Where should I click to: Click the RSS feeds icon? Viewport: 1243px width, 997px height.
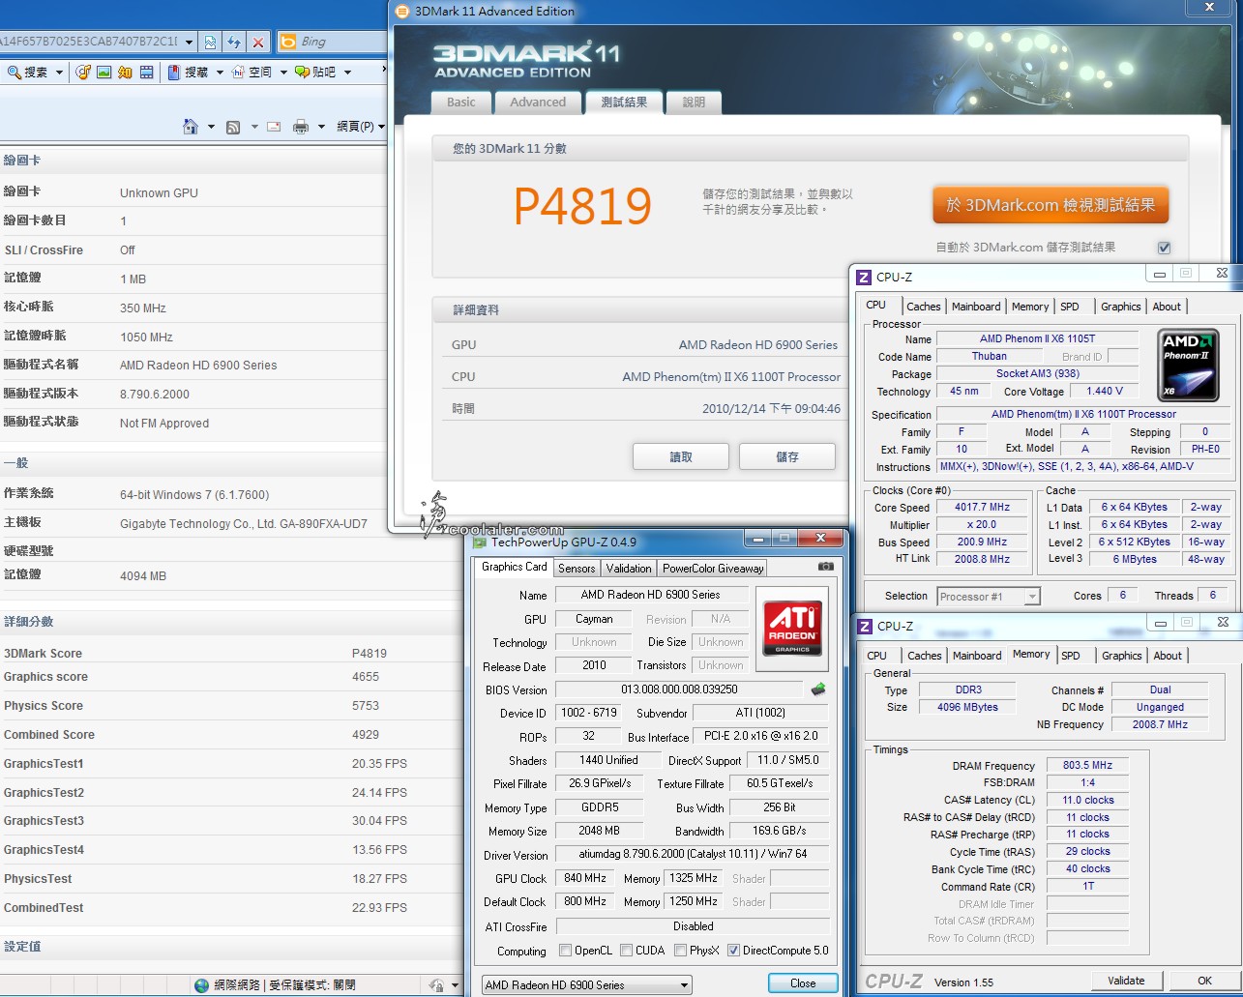(233, 127)
